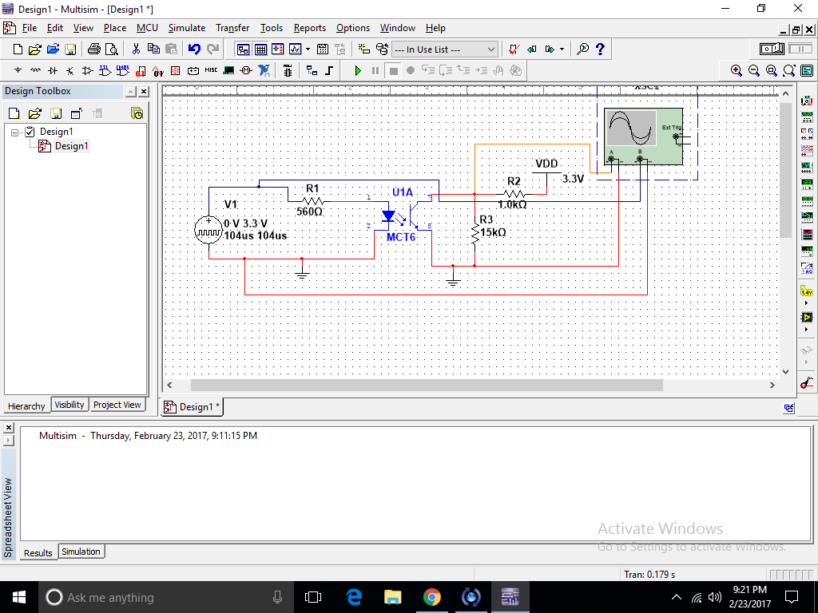Select the 1.4v Measurement Probe icon

pos(807,291)
